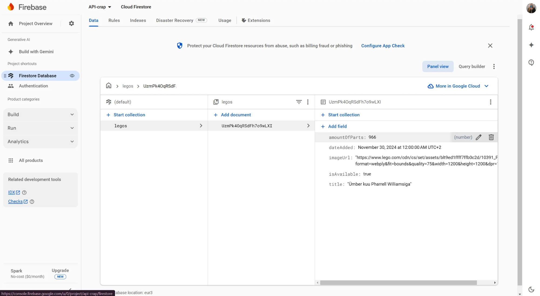Open legos collection three-dot menu

(x=308, y=102)
